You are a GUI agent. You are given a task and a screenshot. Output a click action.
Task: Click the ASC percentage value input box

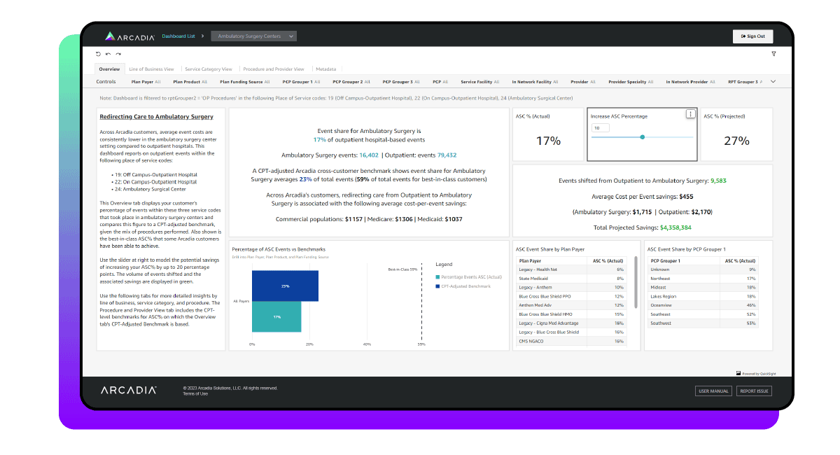tap(601, 128)
